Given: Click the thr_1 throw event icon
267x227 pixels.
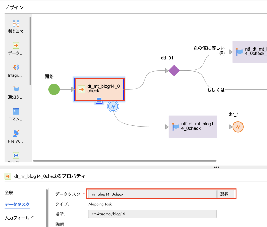Looking at the screenshot, I should (238, 127).
